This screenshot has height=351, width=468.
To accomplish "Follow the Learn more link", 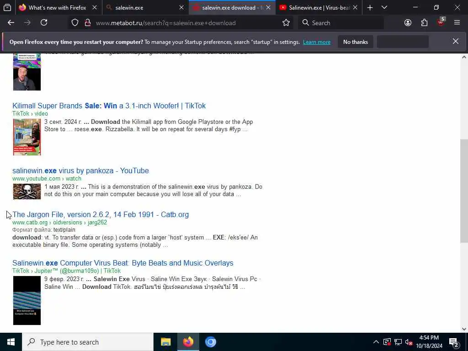I will coord(317,42).
